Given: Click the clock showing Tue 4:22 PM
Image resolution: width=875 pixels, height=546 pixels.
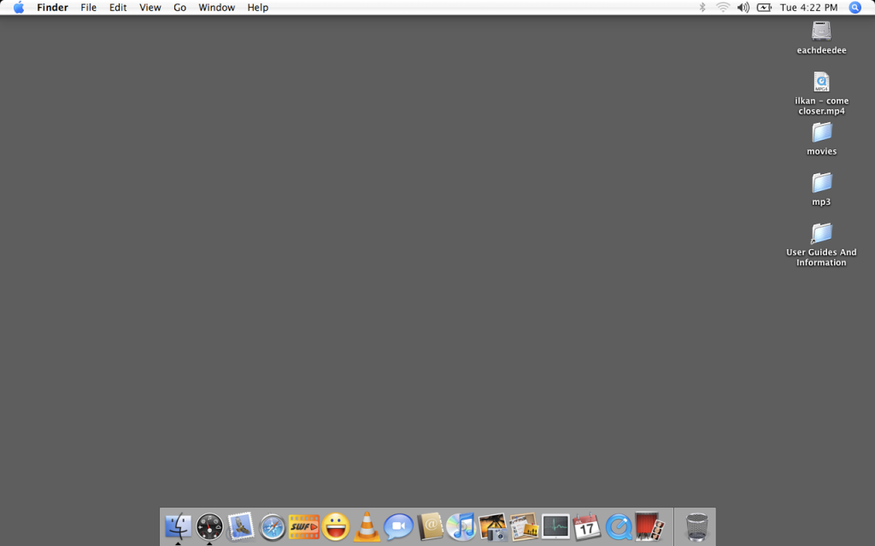Looking at the screenshot, I should [810, 8].
